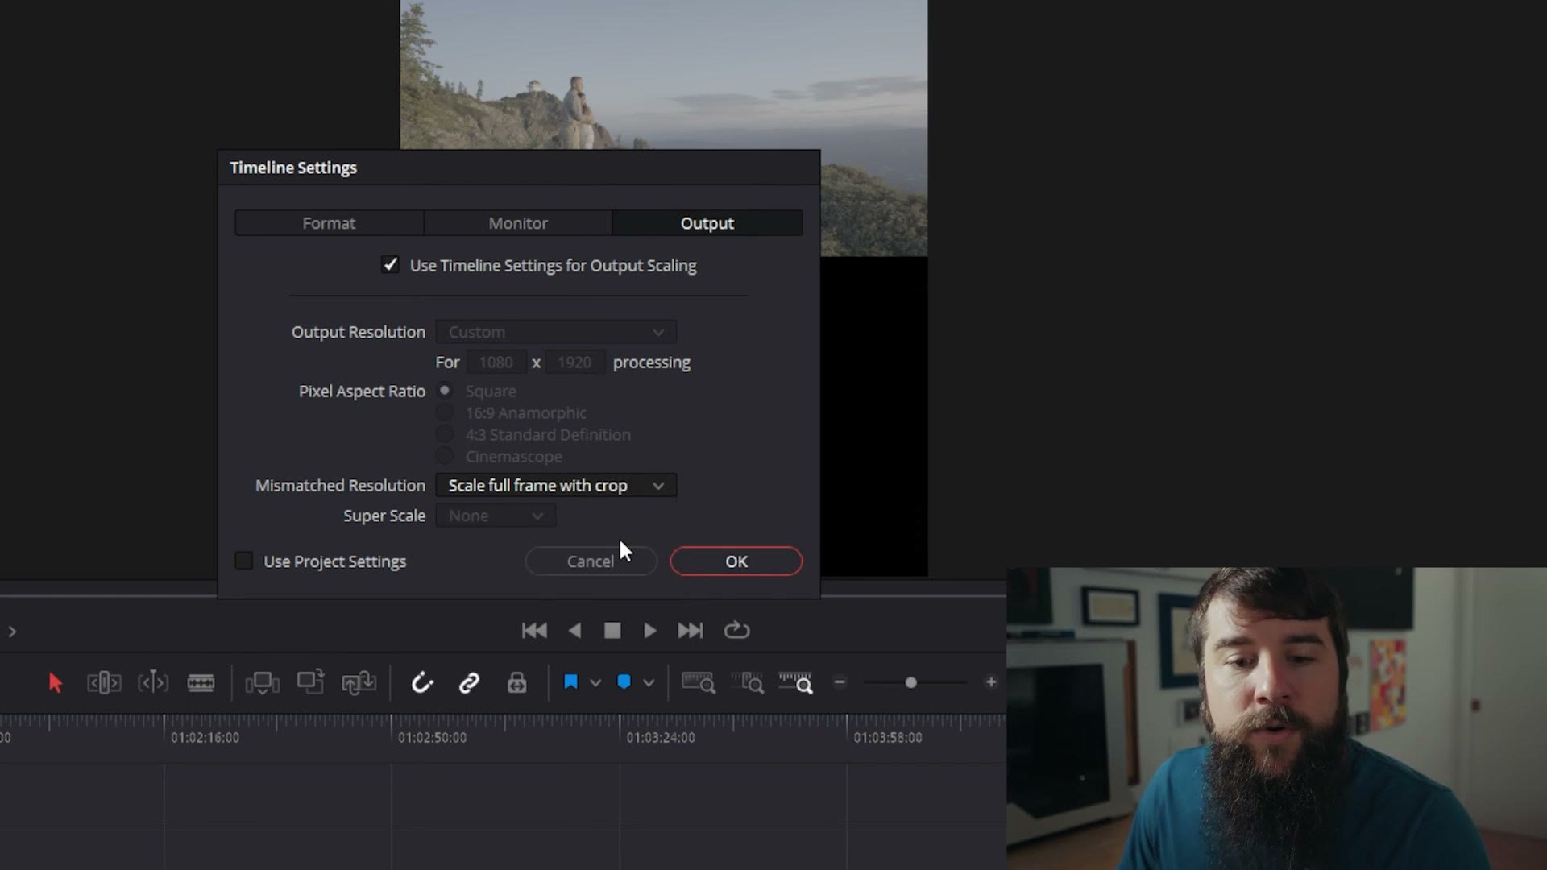Click the zoom out minus icon
Viewport: 1547px width, 870px height.
(x=840, y=682)
